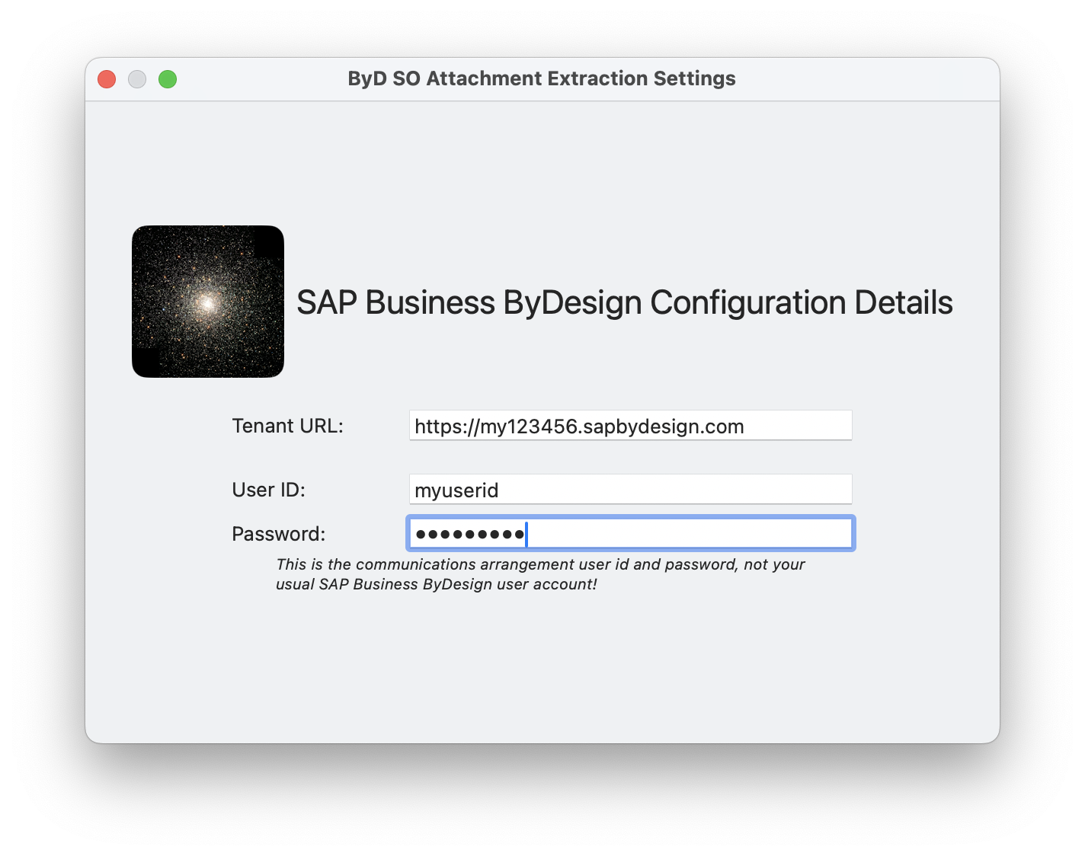Click the Password label
The width and height of the screenshot is (1085, 856).
(278, 534)
